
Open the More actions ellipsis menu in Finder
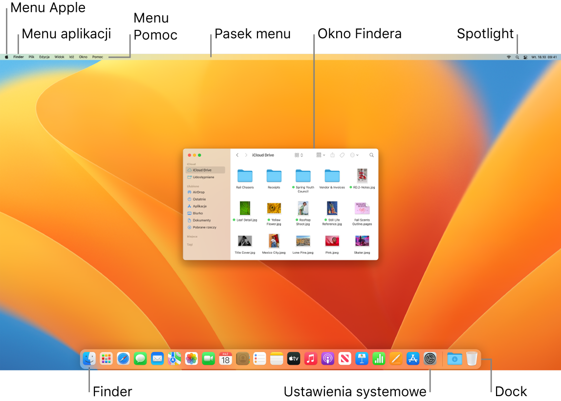pyautogui.click(x=353, y=155)
